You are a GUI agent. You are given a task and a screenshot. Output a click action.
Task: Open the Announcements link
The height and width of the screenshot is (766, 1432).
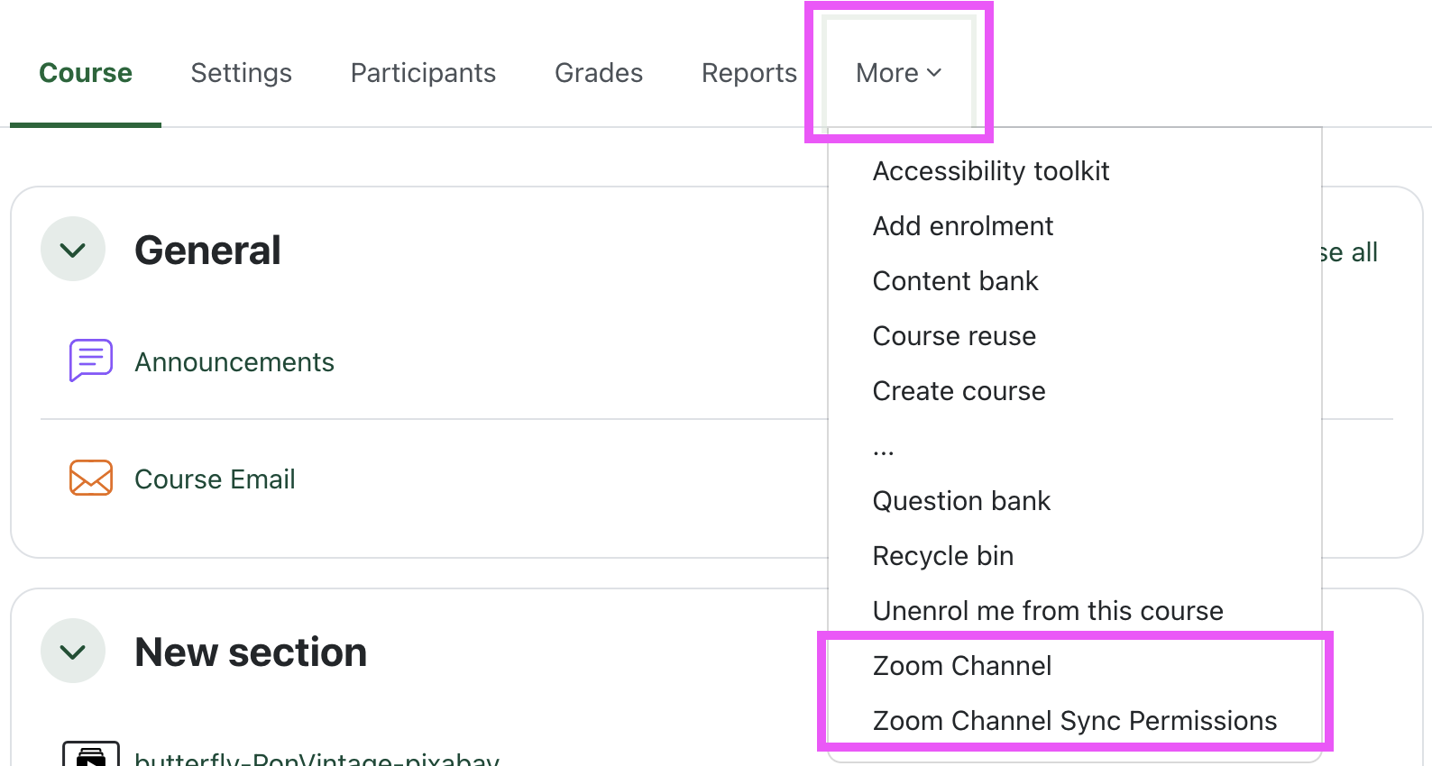[x=234, y=362]
